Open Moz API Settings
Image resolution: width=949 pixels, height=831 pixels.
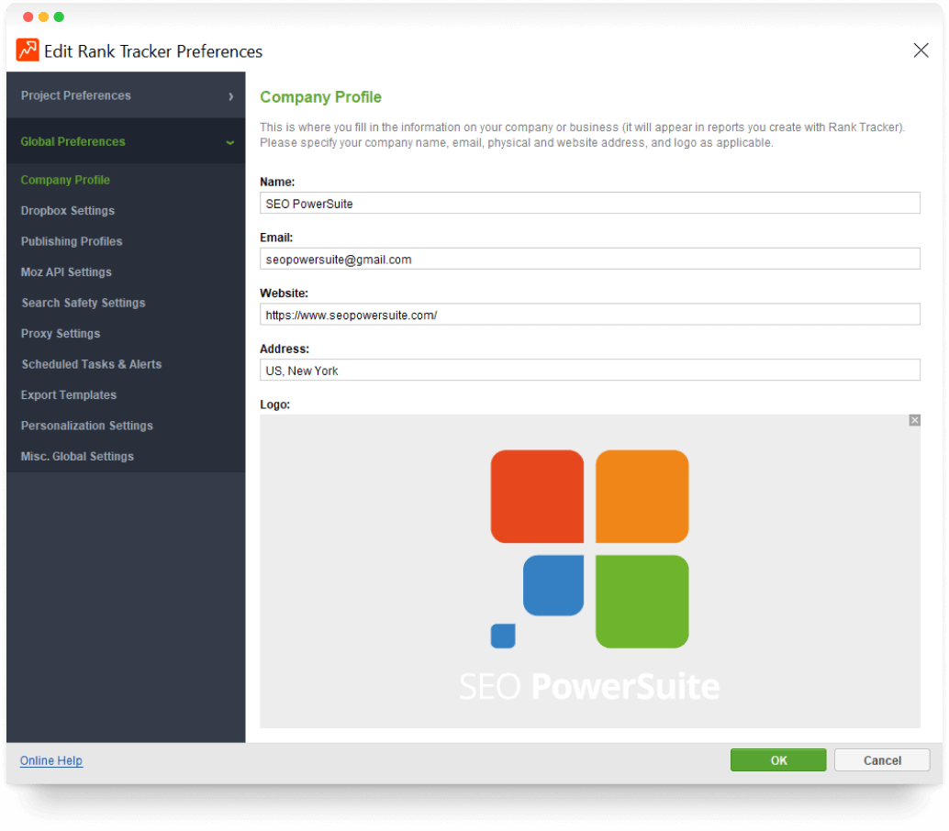pyautogui.click(x=67, y=272)
